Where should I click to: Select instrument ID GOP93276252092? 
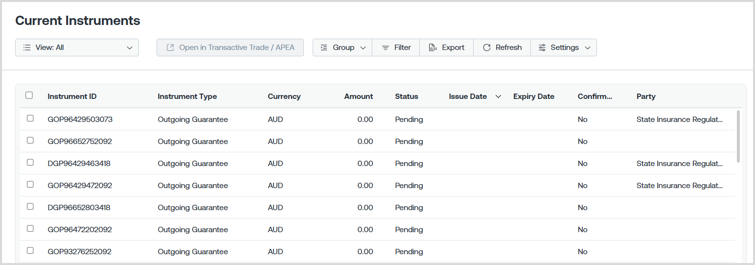click(x=79, y=252)
